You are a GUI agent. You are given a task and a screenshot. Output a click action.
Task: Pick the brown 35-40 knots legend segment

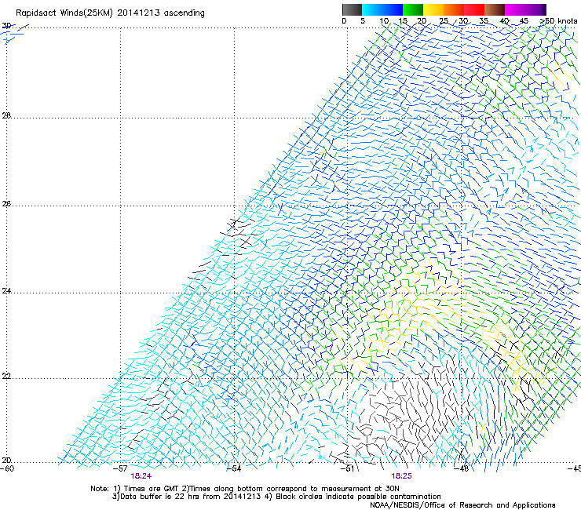pyautogui.click(x=495, y=9)
